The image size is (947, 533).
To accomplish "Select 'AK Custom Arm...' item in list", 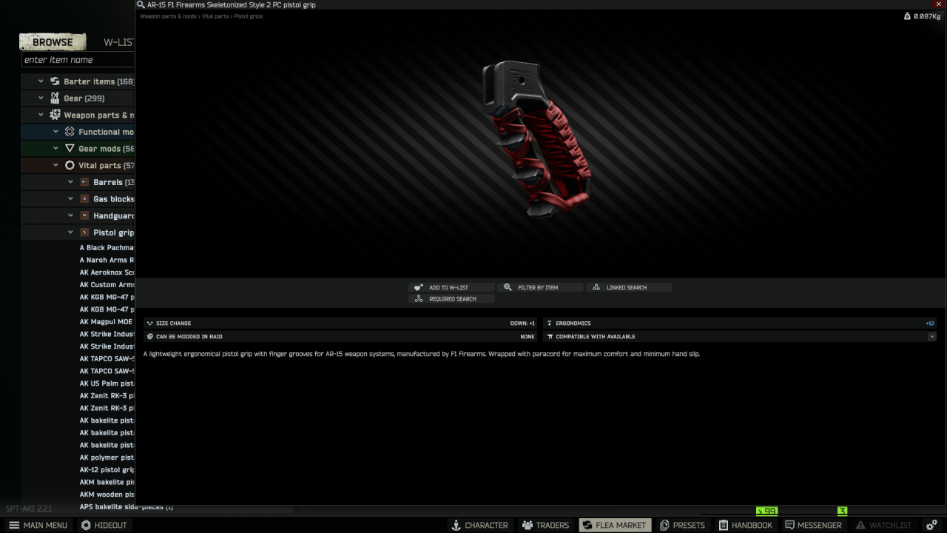I will [107, 285].
